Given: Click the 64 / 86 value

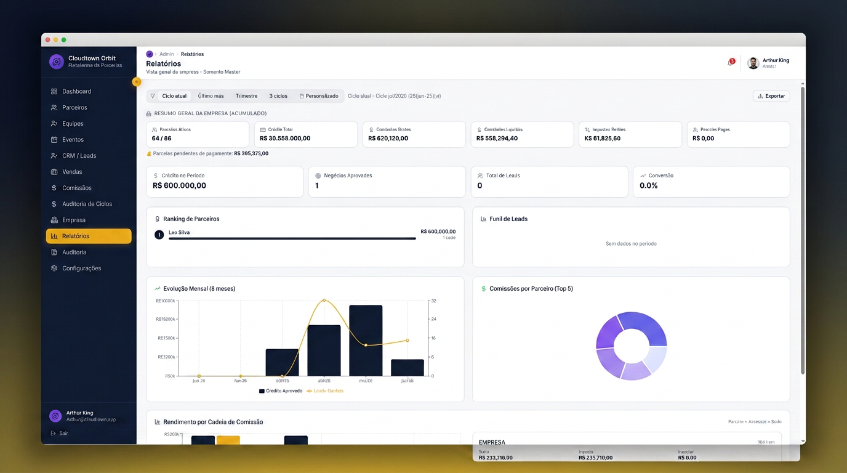Looking at the screenshot, I should [x=162, y=139].
